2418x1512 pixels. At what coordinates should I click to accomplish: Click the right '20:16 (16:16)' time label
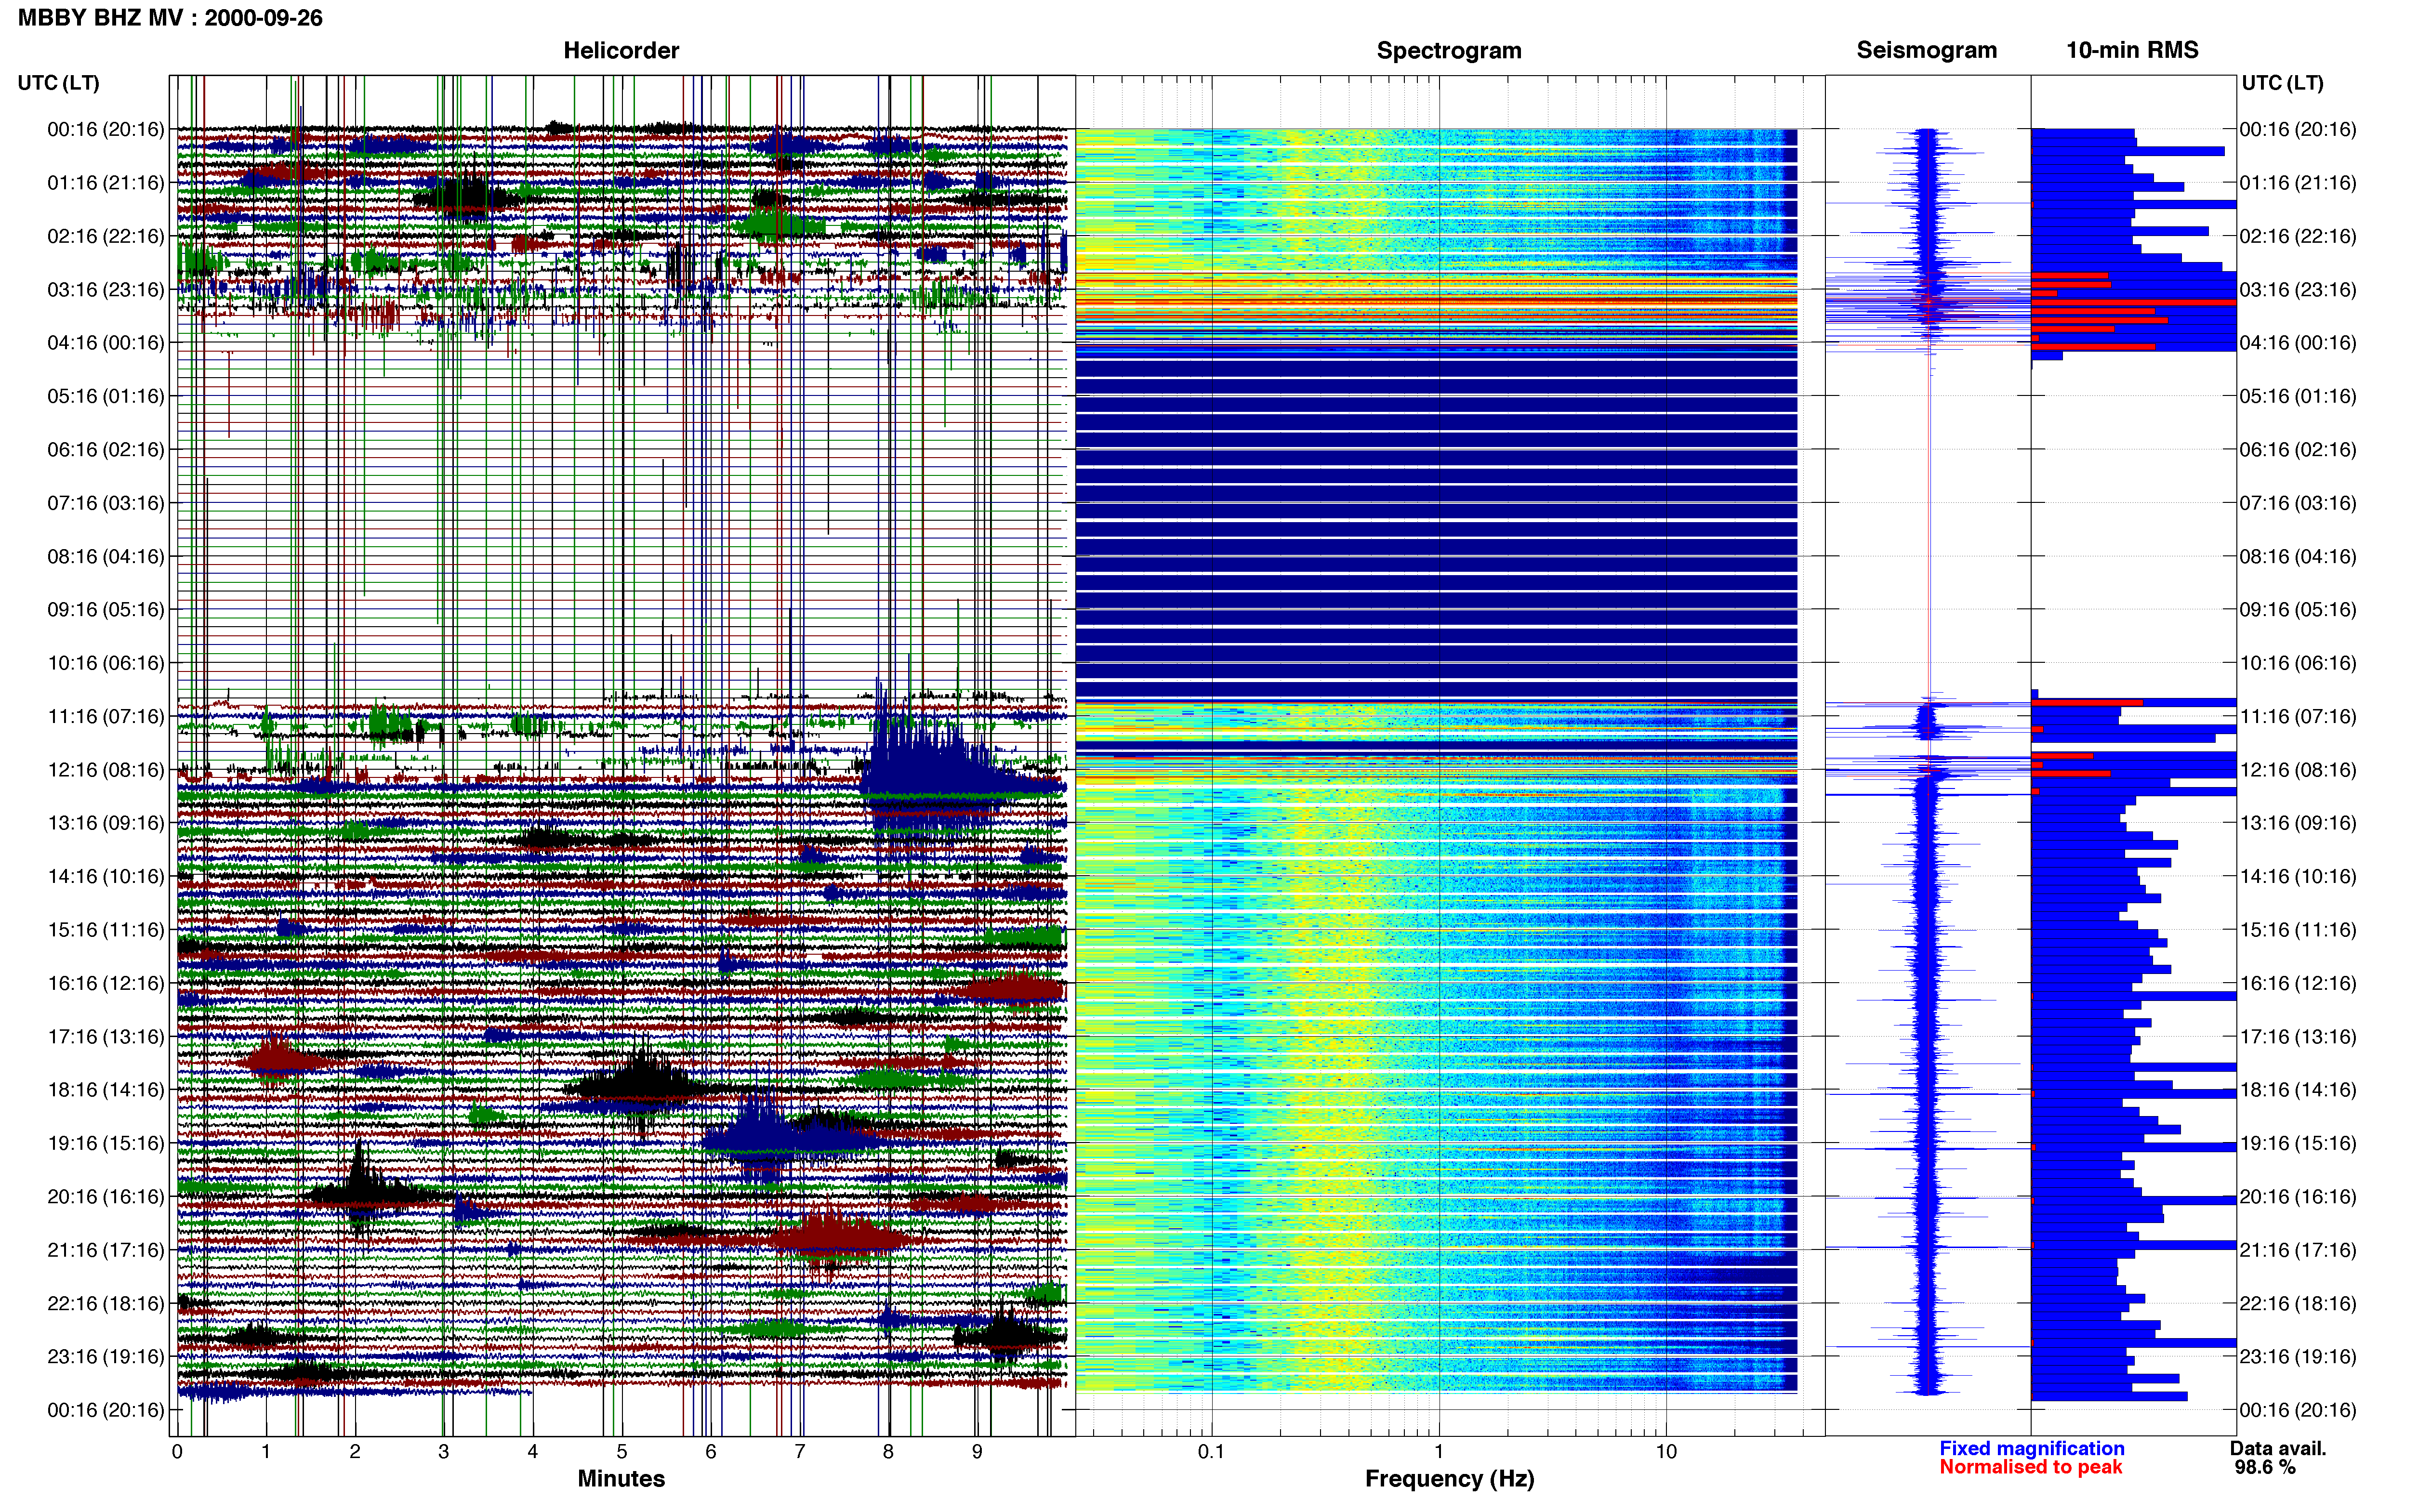(x=2298, y=1197)
